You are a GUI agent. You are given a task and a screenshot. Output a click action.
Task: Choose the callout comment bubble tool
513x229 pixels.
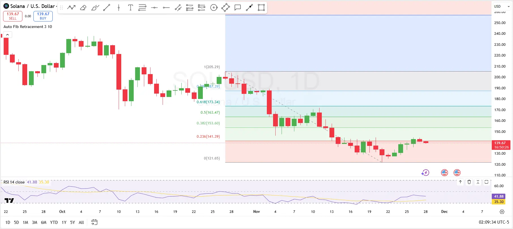pyautogui.click(x=238, y=8)
